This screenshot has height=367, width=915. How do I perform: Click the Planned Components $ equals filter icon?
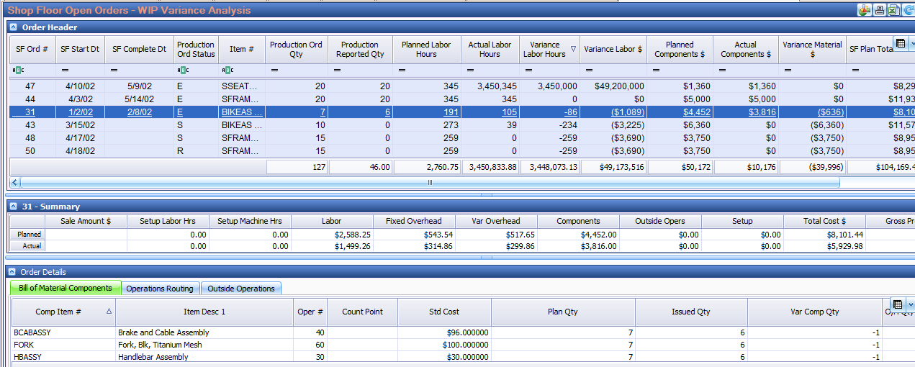click(656, 70)
